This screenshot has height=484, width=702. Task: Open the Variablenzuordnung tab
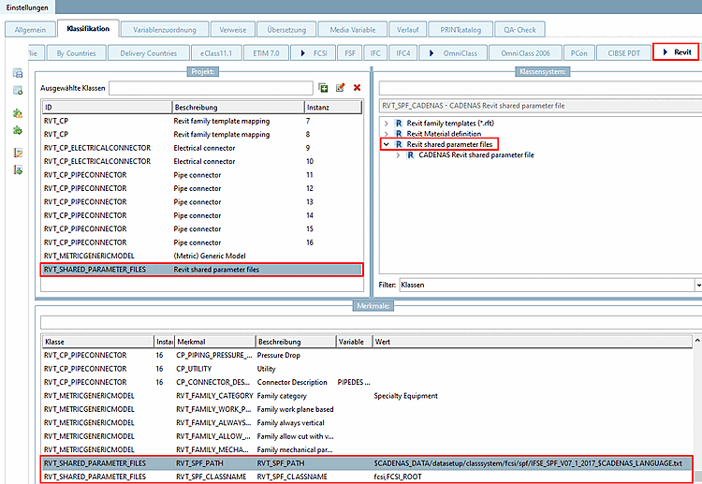(x=165, y=30)
